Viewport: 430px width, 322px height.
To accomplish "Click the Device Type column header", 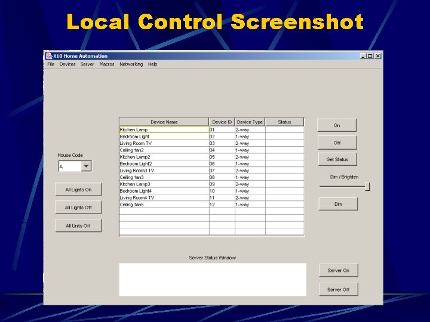I will (x=250, y=122).
